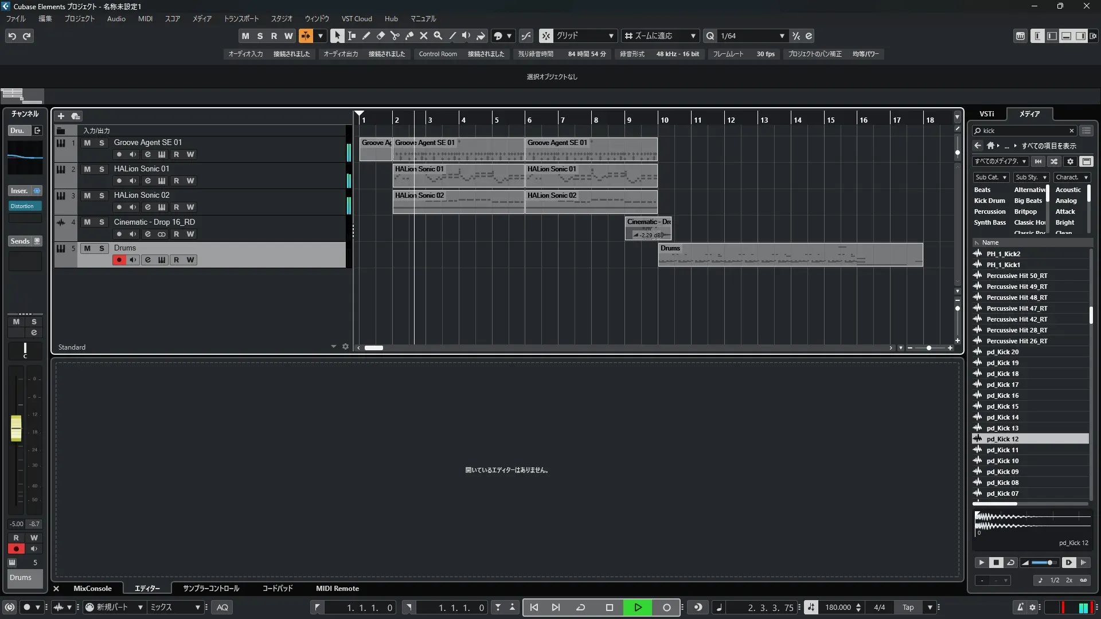Select the Draw pencil tool

[x=366, y=36]
